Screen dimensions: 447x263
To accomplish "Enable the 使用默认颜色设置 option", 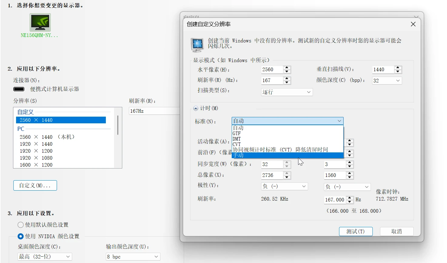I will coord(20,225).
